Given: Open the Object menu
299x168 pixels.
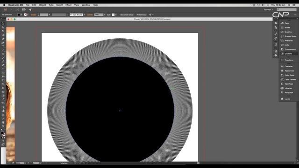Looking at the screenshot, I should point(43,5).
